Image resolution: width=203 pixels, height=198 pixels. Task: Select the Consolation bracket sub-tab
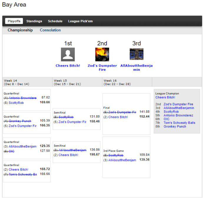(x=50, y=30)
